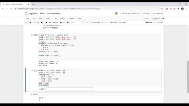Screen dimensions: 189x106
Task: Click output text 'GCD is 2'
Action: click(43, 65)
